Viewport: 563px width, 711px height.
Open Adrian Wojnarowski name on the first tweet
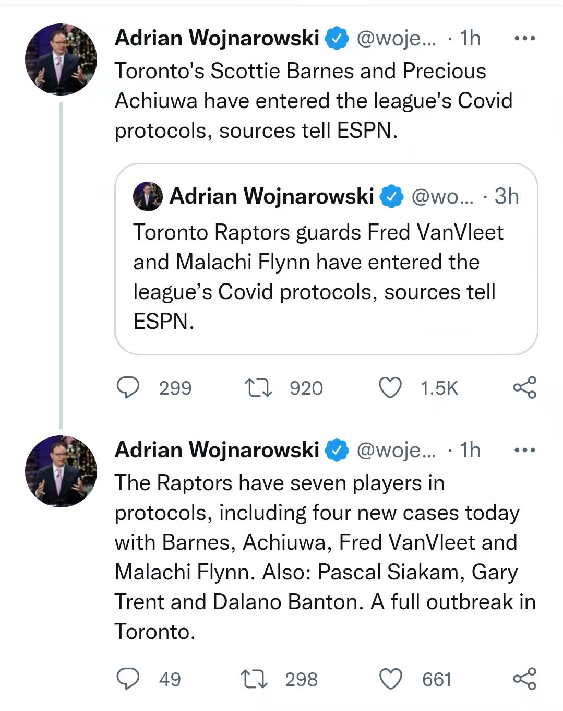[x=217, y=38]
